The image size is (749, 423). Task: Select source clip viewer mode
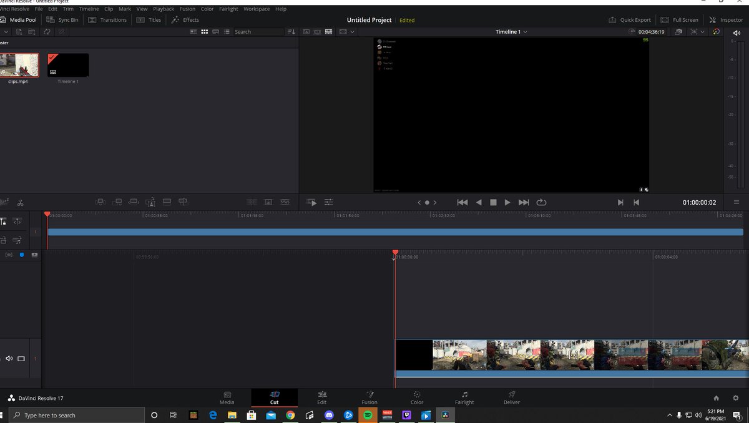pos(306,32)
